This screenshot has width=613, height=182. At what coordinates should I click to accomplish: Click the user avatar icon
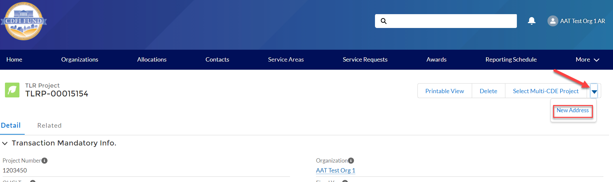(552, 21)
